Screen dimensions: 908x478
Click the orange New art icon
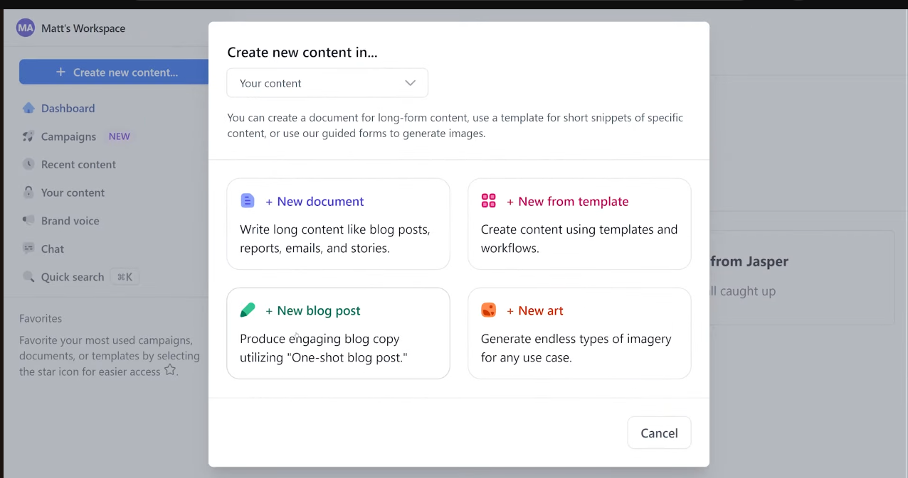tap(489, 310)
